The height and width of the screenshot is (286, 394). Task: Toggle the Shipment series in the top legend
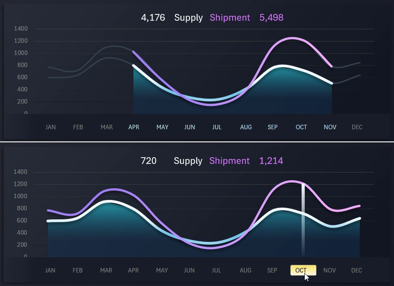tap(230, 18)
